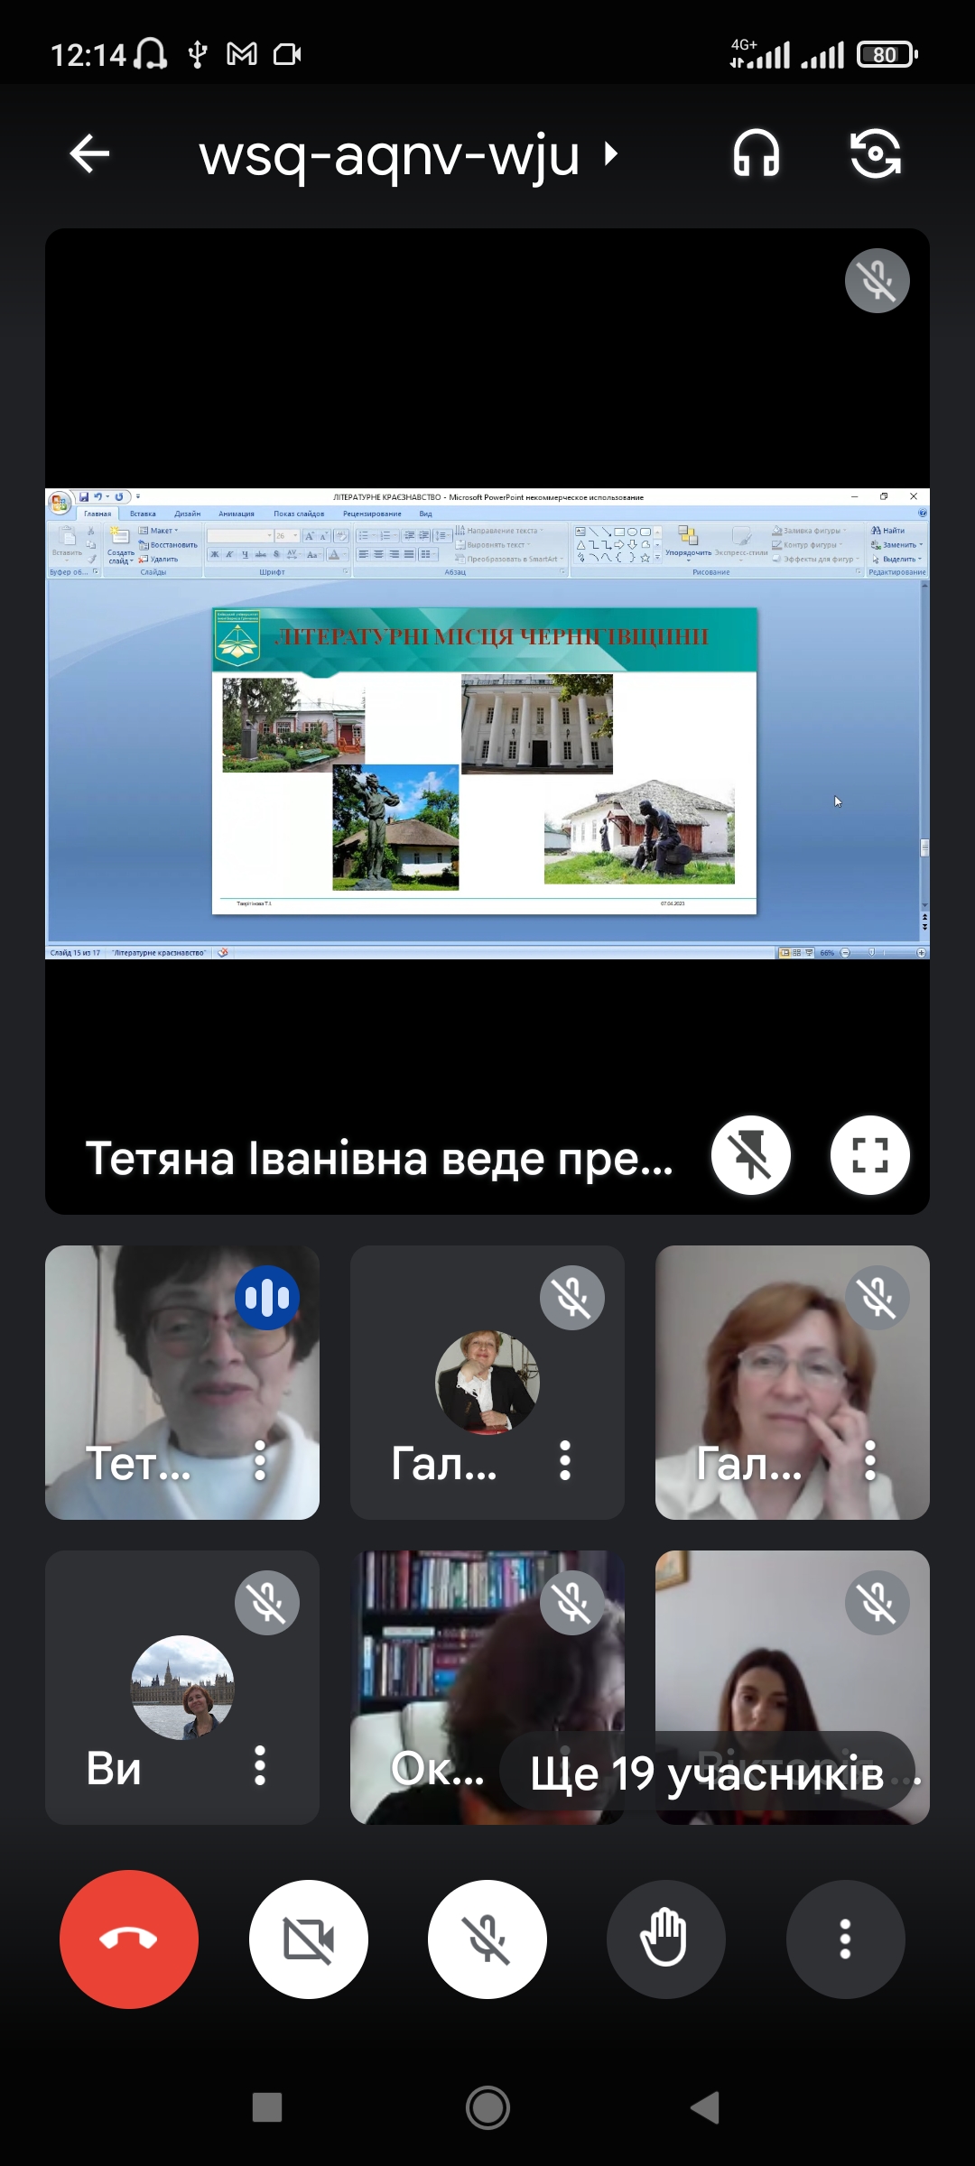Viewport: 975px width, 2166px height.
Task: Open audio output headphones selector
Action: pyautogui.click(x=757, y=153)
